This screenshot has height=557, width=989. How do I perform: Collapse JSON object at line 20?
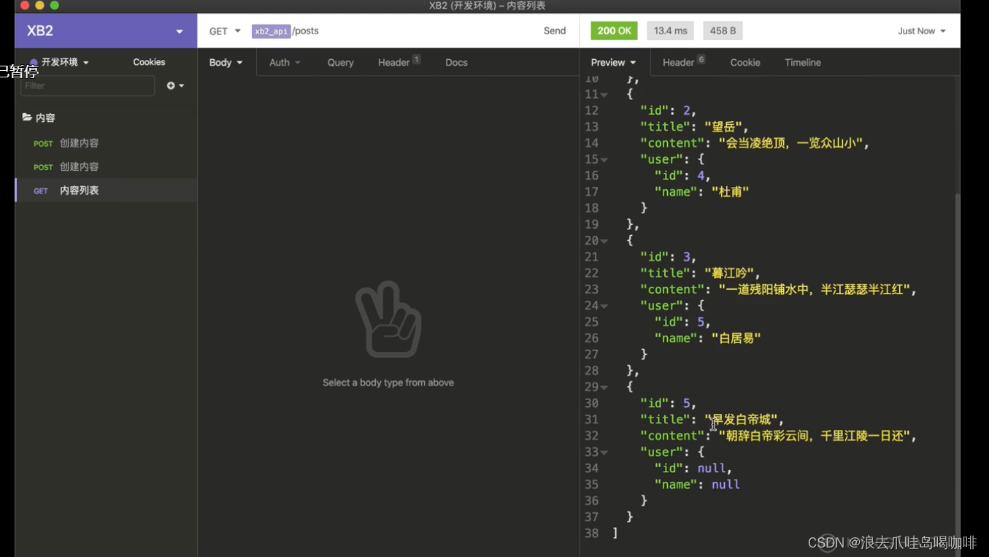[604, 241]
